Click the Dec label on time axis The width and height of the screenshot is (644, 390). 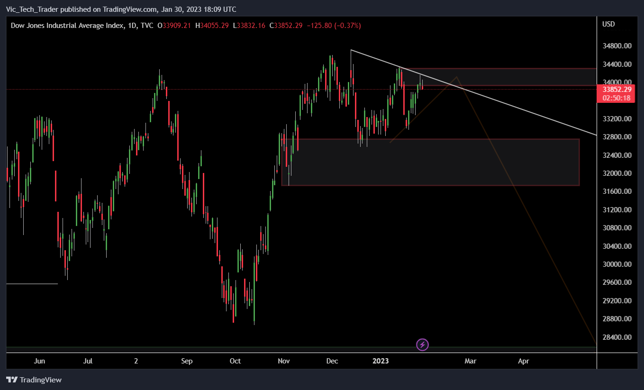tap(332, 361)
